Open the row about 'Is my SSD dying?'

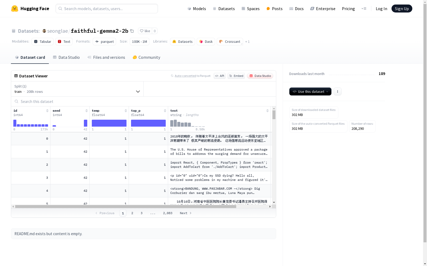click(141, 178)
